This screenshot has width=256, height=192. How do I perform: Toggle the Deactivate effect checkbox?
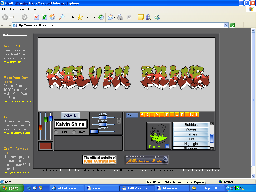167,146
